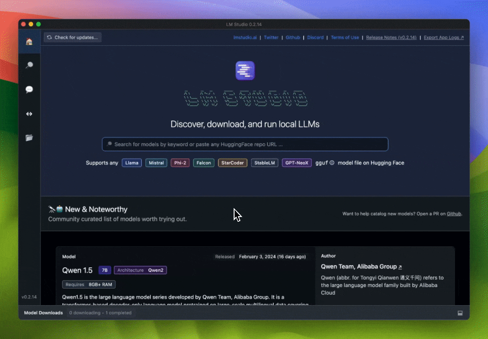Click the gguf info icon

pyautogui.click(x=332, y=163)
